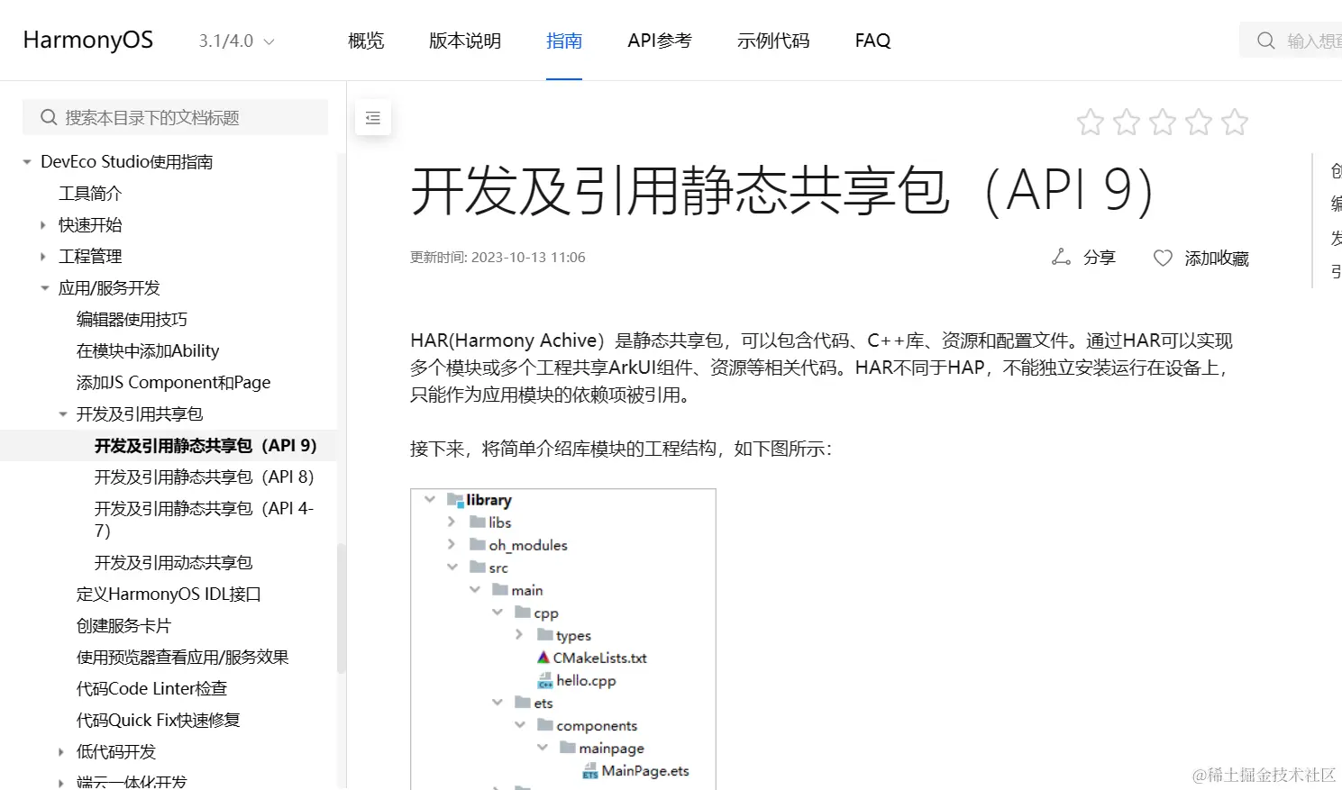Screen dimensions: 1342x790
Task: Click the 更新时间: 2023-10-13 11:06 text
Action: (x=498, y=258)
